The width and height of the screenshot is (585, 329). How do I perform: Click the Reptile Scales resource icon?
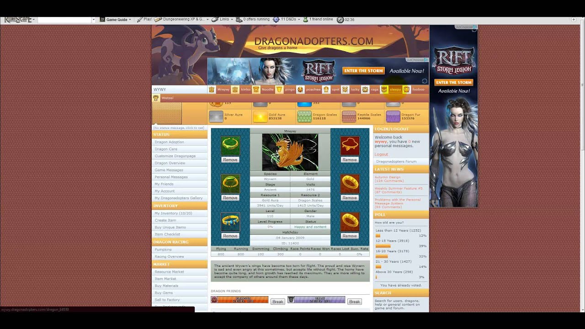tap(349, 117)
